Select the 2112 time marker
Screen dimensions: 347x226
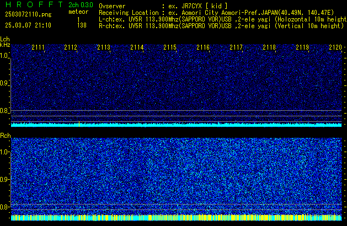click(x=71, y=47)
